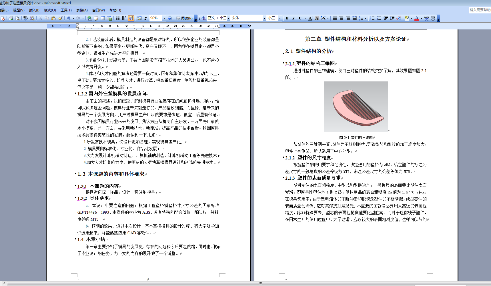Expand the font color dropdown arrow

421,18
